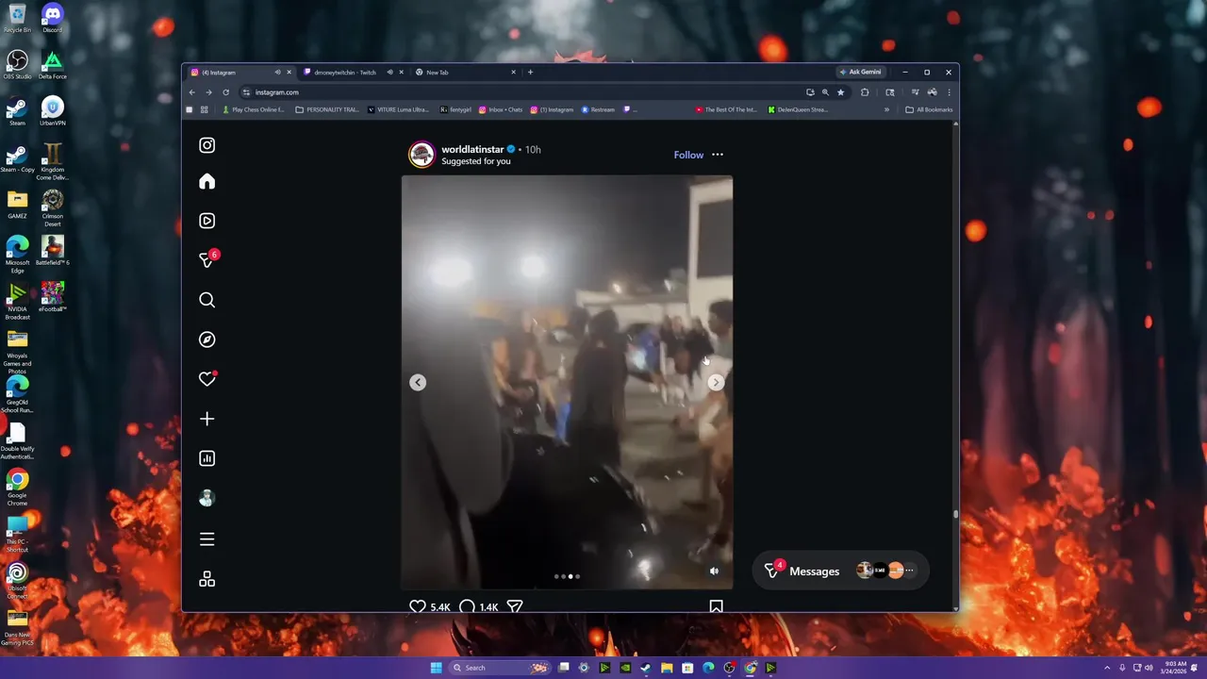The width and height of the screenshot is (1207, 679).
Task: Click the post video area
Action: click(x=567, y=382)
